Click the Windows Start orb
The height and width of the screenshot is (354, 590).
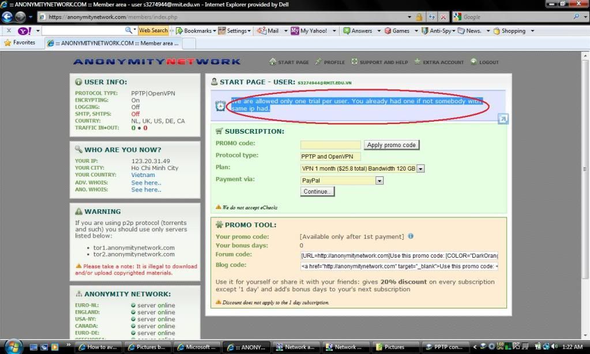[x=13, y=346]
